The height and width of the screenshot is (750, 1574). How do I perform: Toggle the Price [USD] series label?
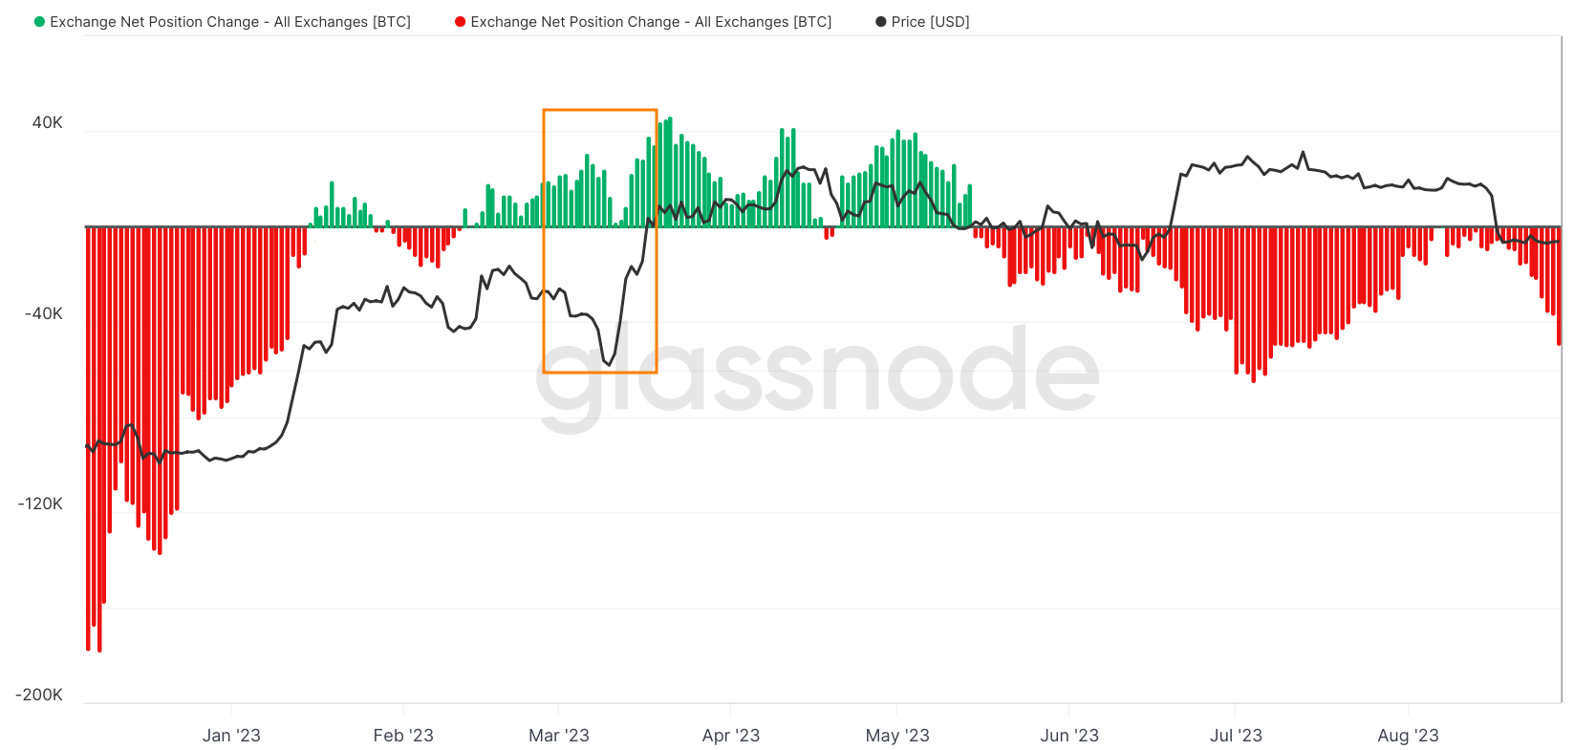930,22
